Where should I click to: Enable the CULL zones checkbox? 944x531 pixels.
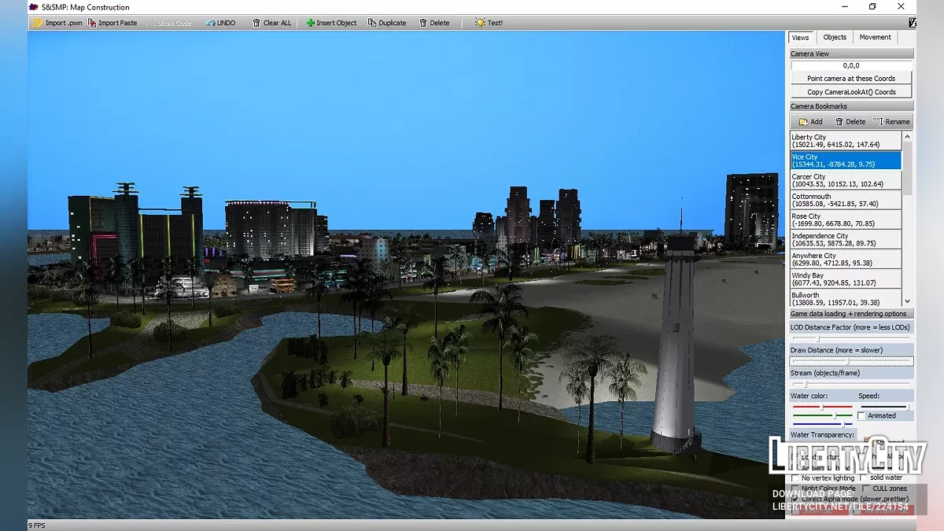click(x=866, y=489)
